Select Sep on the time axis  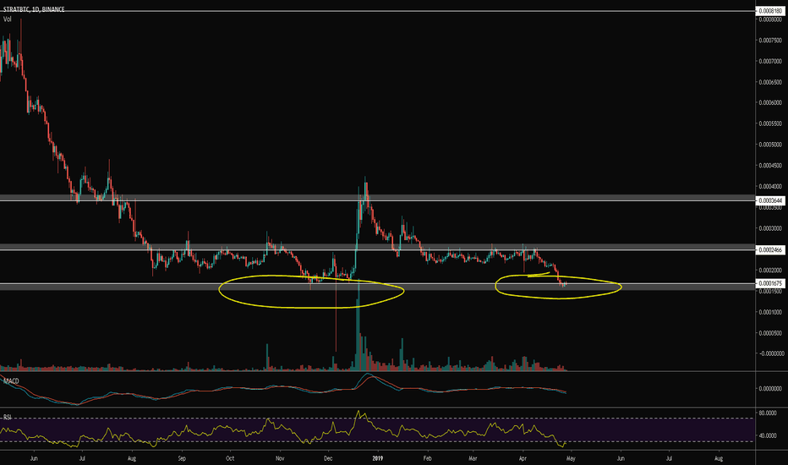pyautogui.click(x=182, y=458)
